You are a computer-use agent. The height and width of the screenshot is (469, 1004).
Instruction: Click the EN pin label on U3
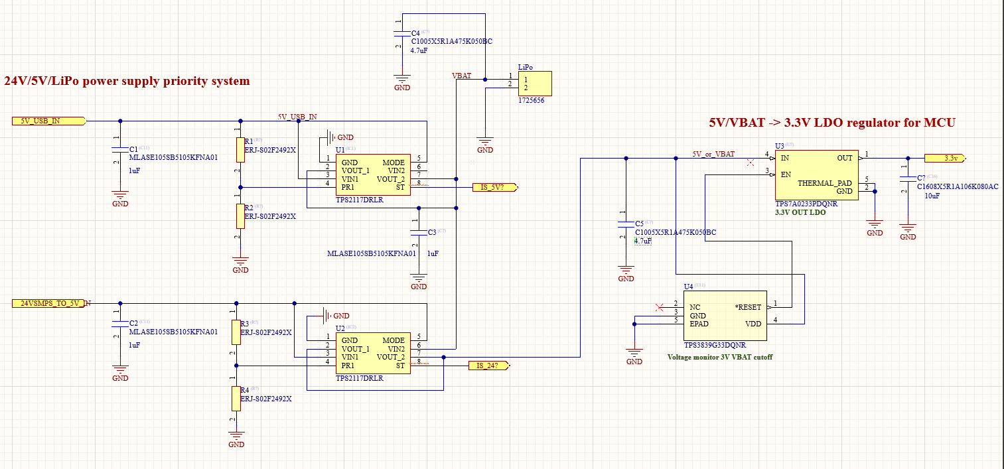[x=786, y=174]
